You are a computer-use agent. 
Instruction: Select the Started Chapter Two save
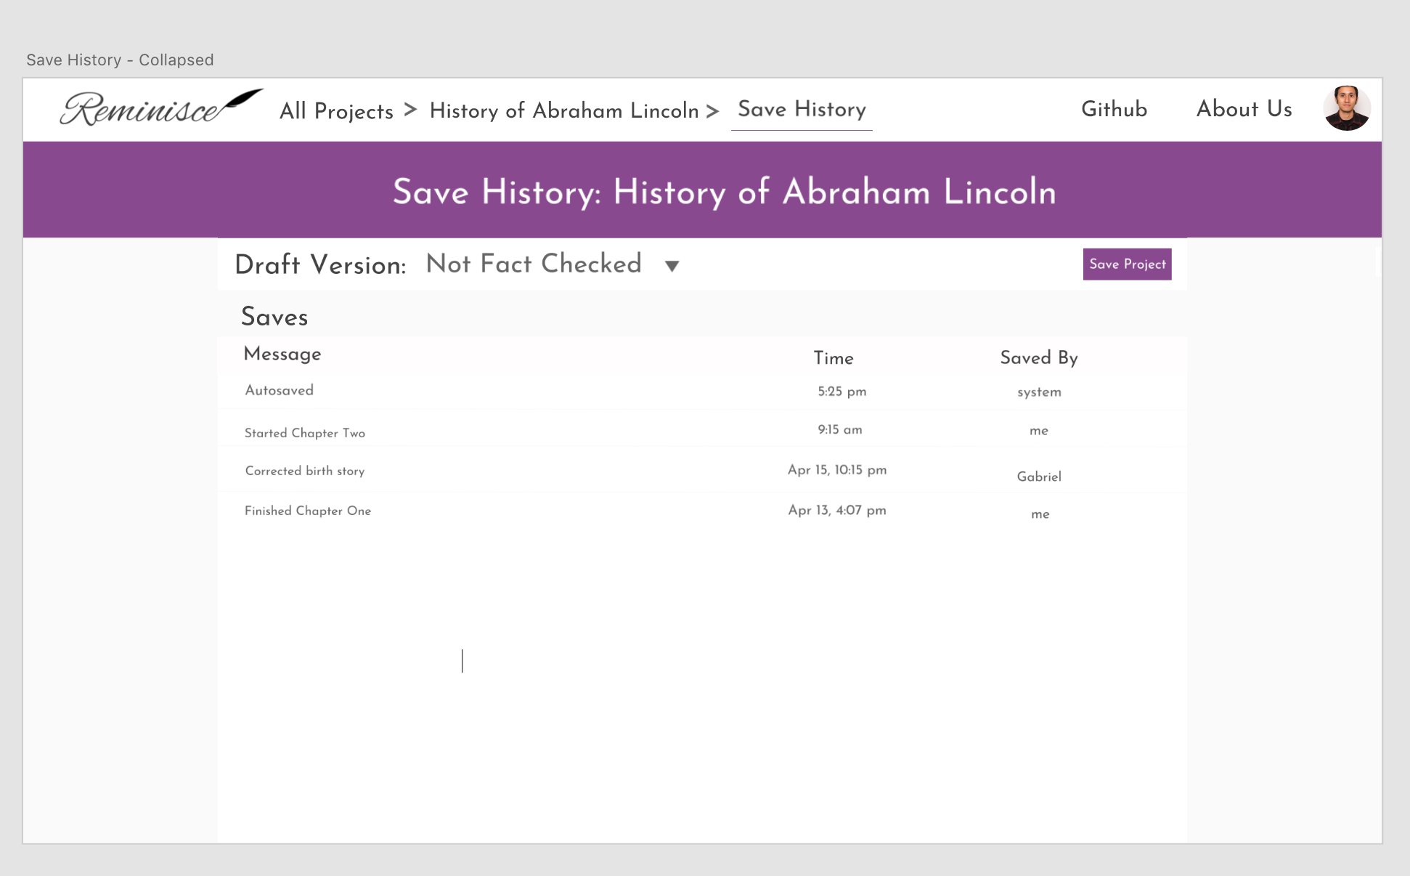(304, 432)
